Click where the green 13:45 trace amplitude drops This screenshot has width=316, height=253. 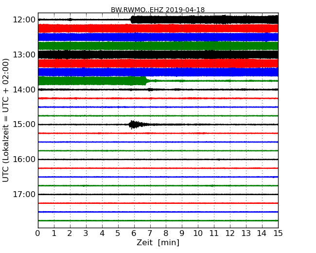(x=147, y=81)
